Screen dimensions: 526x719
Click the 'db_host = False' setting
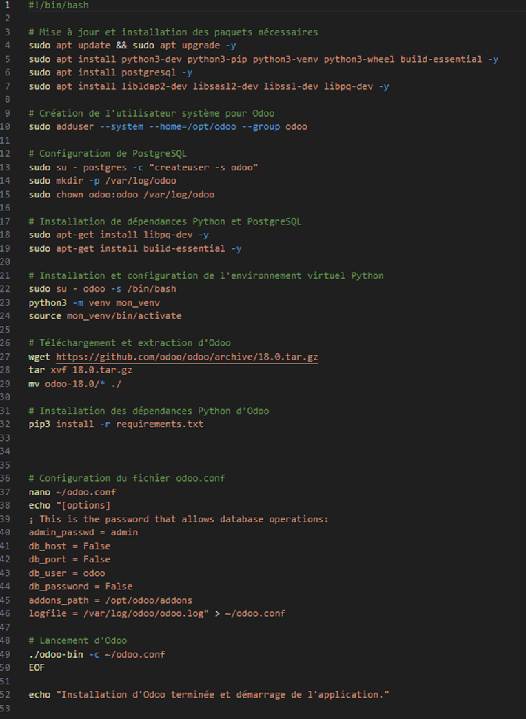pyautogui.click(x=70, y=546)
